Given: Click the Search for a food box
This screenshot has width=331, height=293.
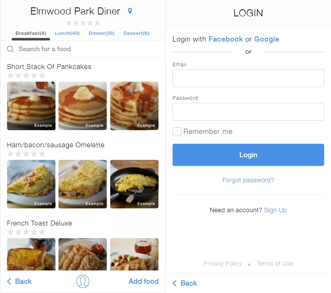Looking at the screenshot, I should pyautogui.click(x=89, y=49).
